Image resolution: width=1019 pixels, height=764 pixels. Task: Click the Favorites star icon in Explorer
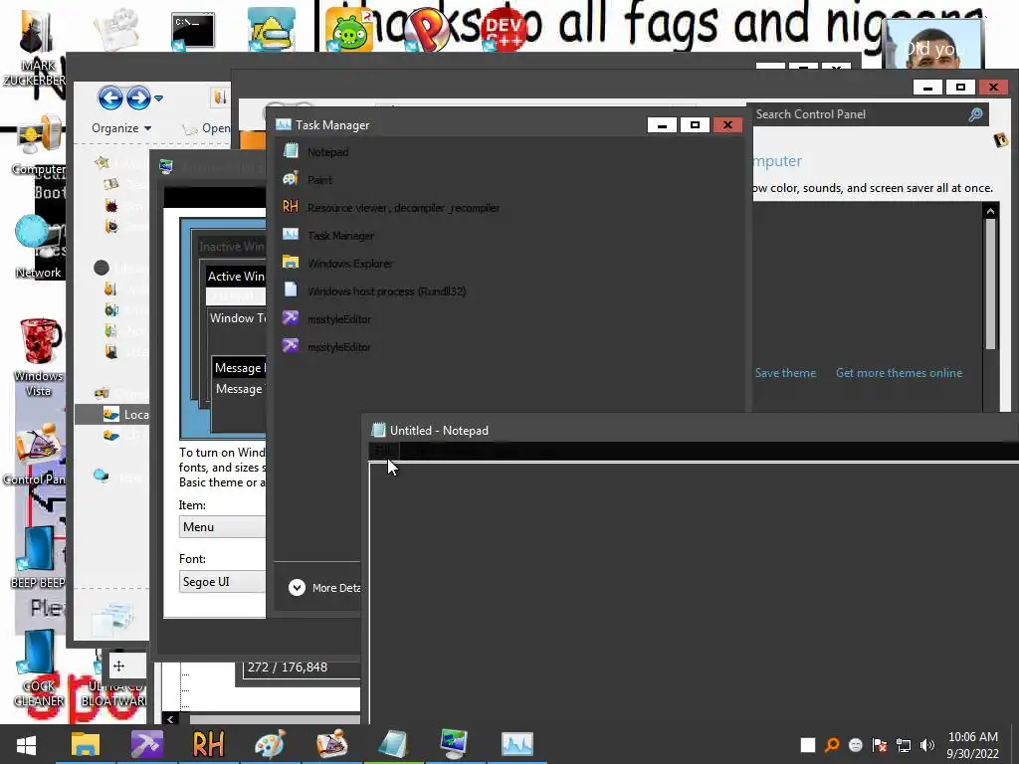[x=102, y=162]
